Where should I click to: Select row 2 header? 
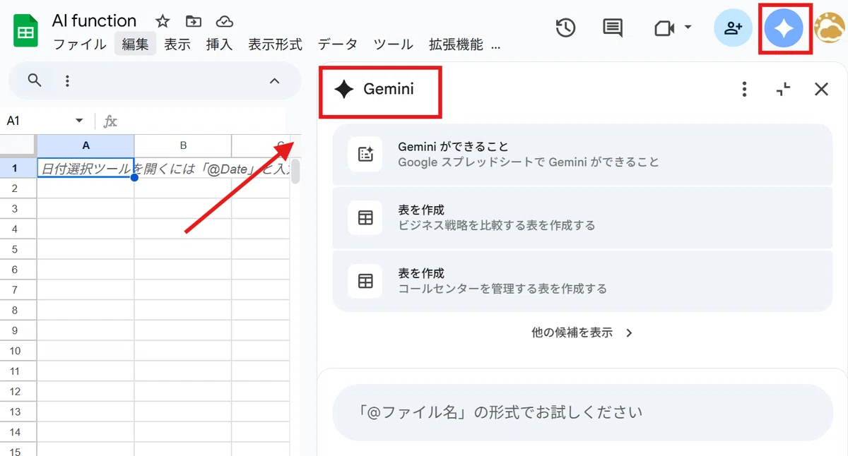coord(18,188)
